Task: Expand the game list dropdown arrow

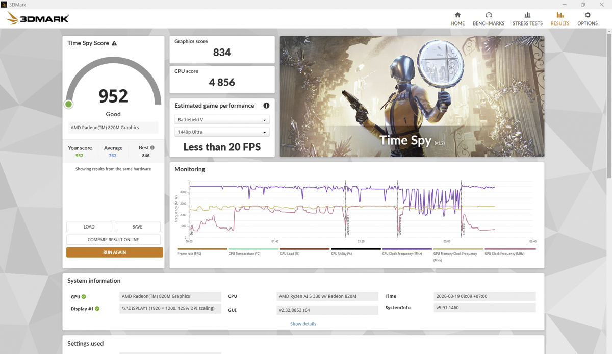Action: [x=265, y=119]
